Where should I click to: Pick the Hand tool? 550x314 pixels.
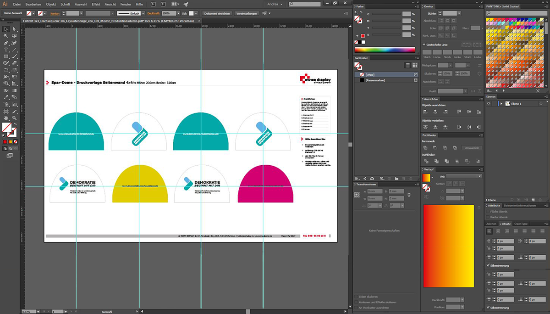pyautogui.click(x=6, y=118)
